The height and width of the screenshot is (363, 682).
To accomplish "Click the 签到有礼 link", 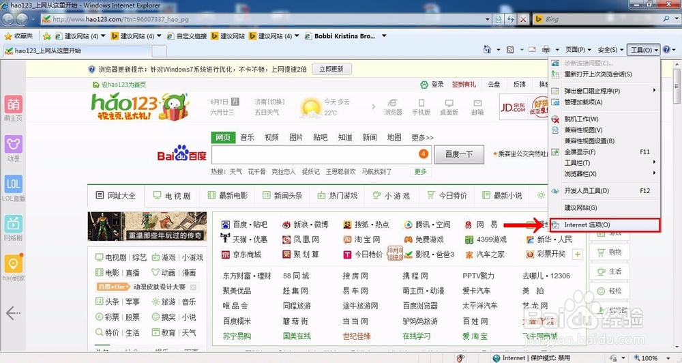I will tap(464, 85).
